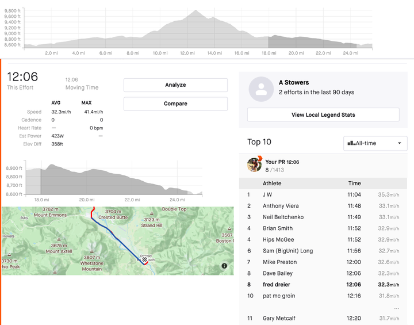Click the Analyze button
Image resolution: width=414 pixels, height=325 pixels.
coord(175,85)
